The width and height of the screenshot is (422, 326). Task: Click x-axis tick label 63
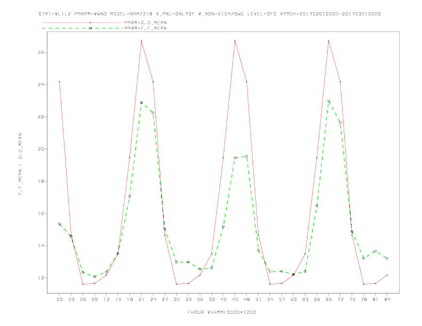(x=305, y=299)
